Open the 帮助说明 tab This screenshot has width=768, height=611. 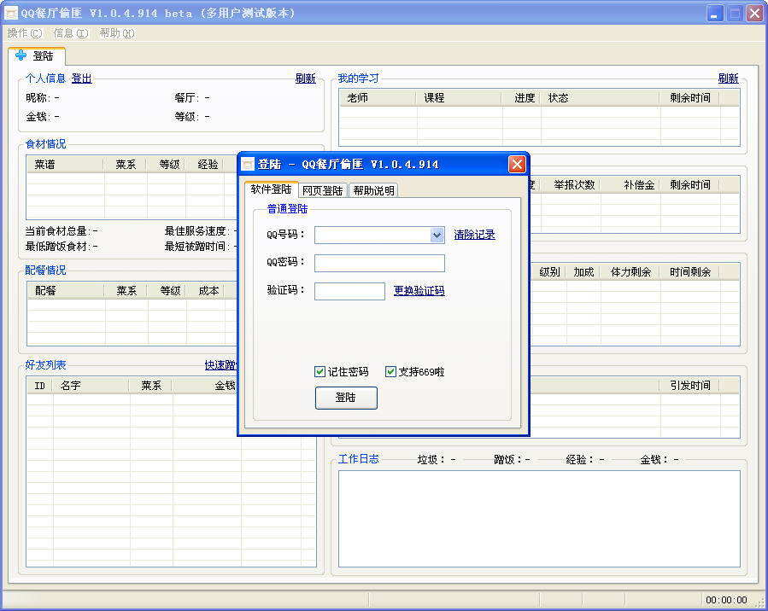373,190
